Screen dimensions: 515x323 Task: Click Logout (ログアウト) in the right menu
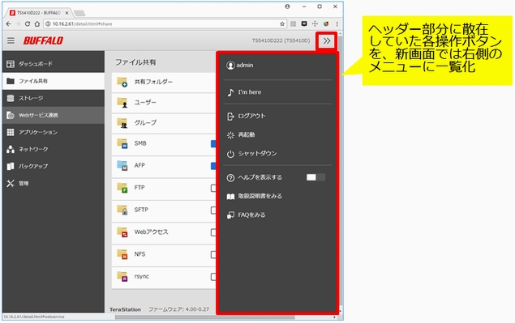pyautogui.click(x=247, y=116)
